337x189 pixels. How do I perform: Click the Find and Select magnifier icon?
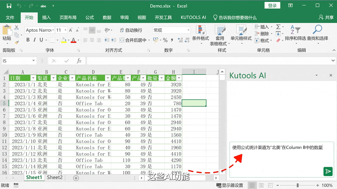(317, 30)
